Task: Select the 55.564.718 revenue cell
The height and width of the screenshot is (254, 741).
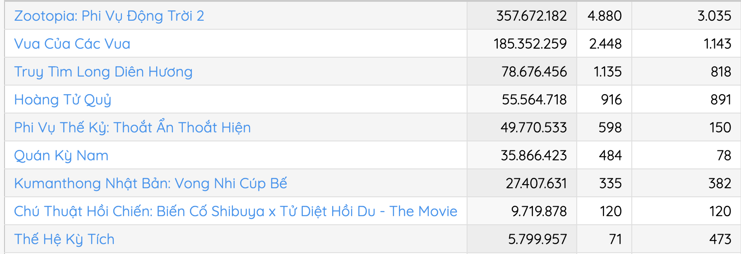Action: click(x=534, y=100)
